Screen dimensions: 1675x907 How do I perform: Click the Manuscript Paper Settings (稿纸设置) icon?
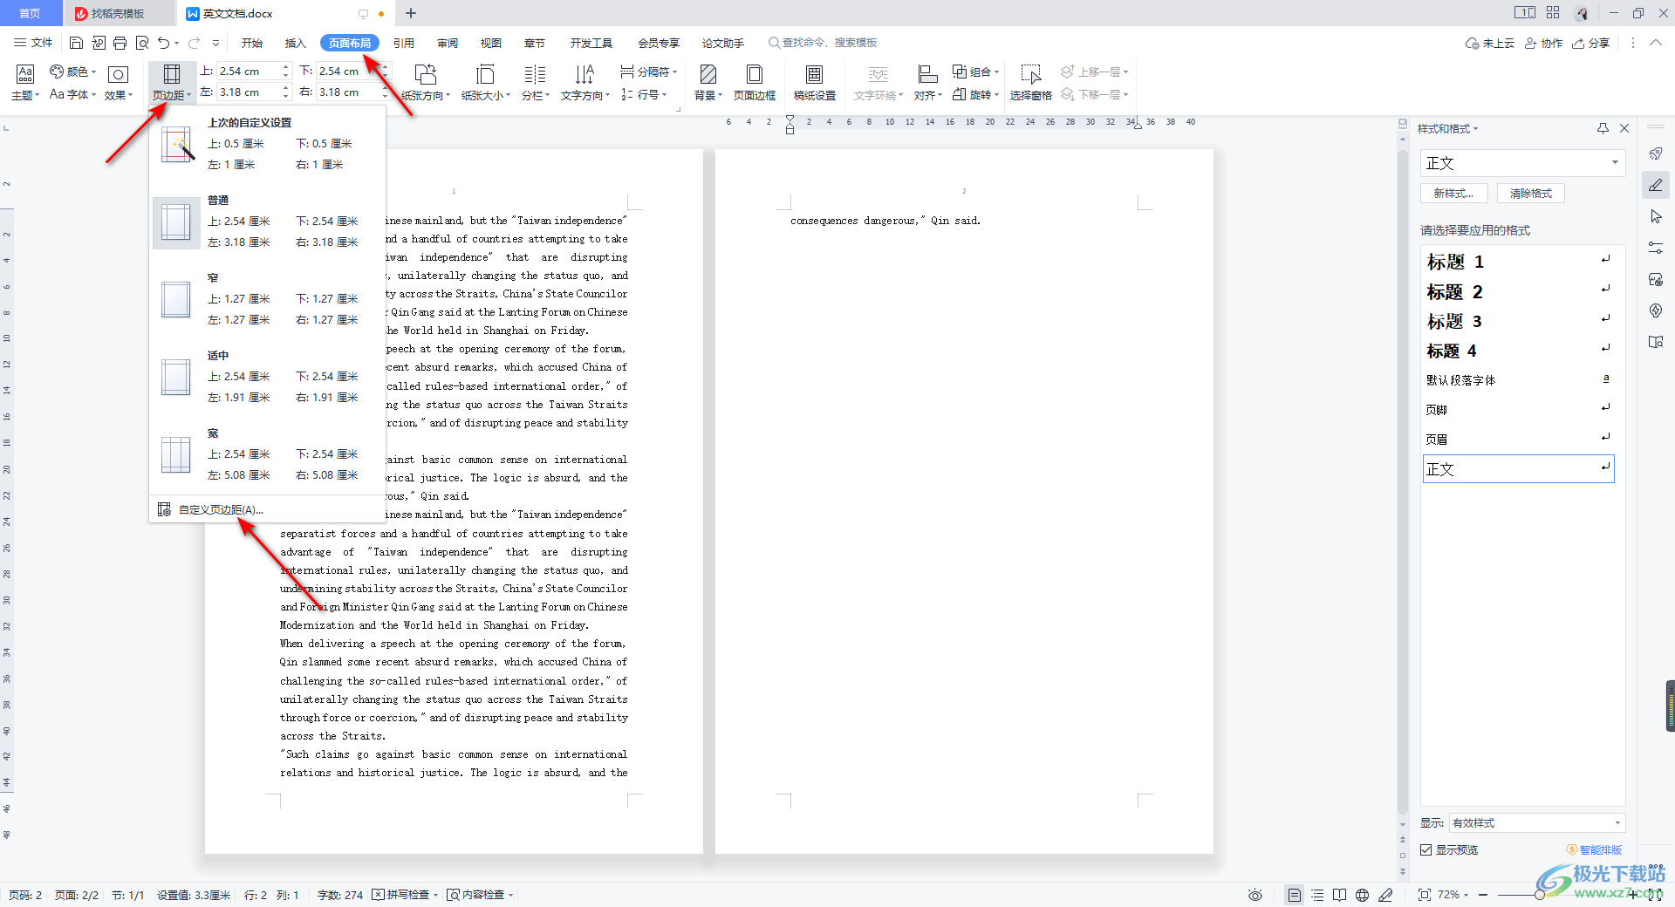pos(815,82)
